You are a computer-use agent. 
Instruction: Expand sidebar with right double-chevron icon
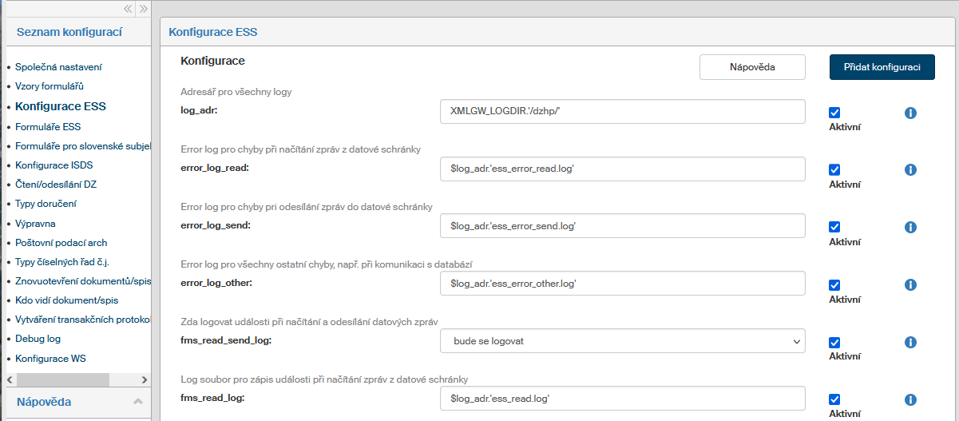(143, 10)
